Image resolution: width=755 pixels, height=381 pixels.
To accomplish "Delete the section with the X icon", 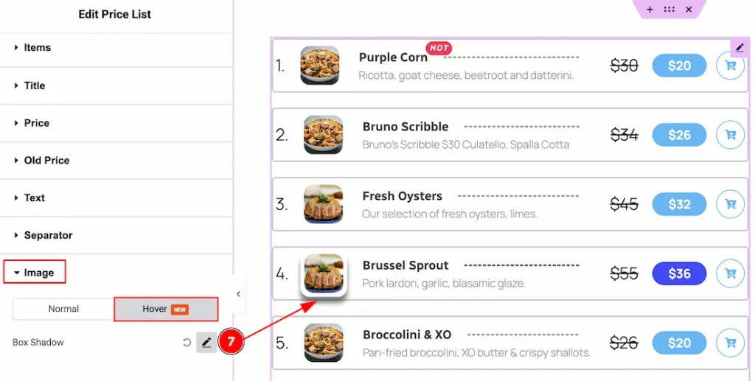I will [689, 10].
